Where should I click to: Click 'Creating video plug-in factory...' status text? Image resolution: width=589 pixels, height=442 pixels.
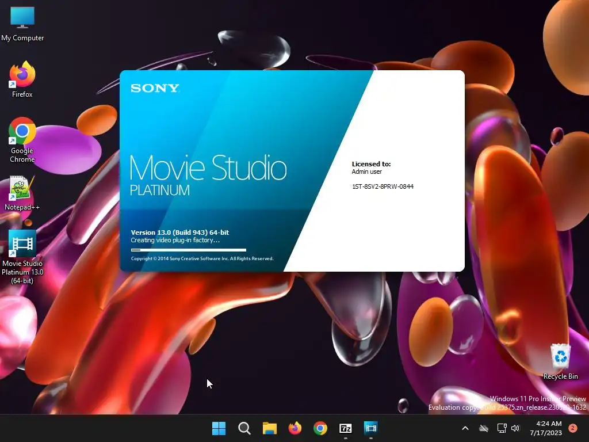click(175, 240)
